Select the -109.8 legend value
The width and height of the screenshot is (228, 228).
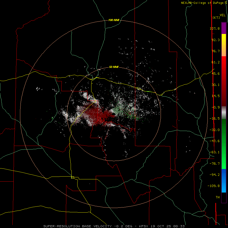point(214,186)
